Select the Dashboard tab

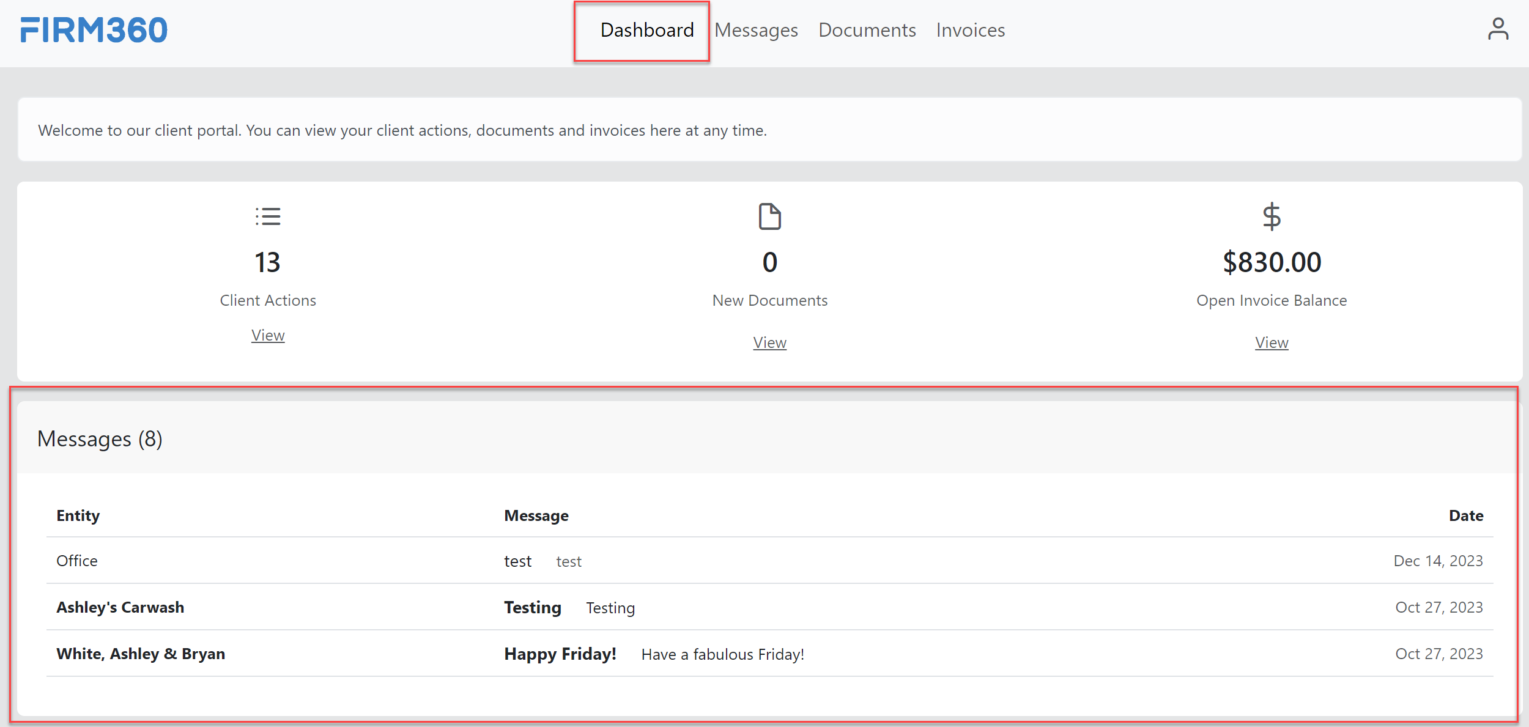646,29
